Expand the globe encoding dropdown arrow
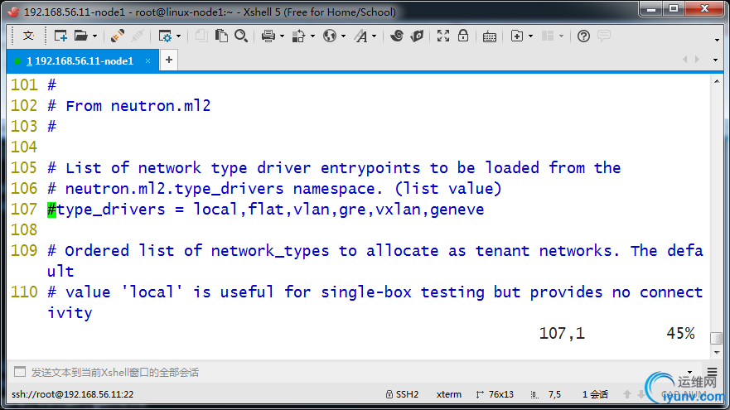The height and width of the screenshot is (410, 730). pyautogui.click(x=343, y=36)
